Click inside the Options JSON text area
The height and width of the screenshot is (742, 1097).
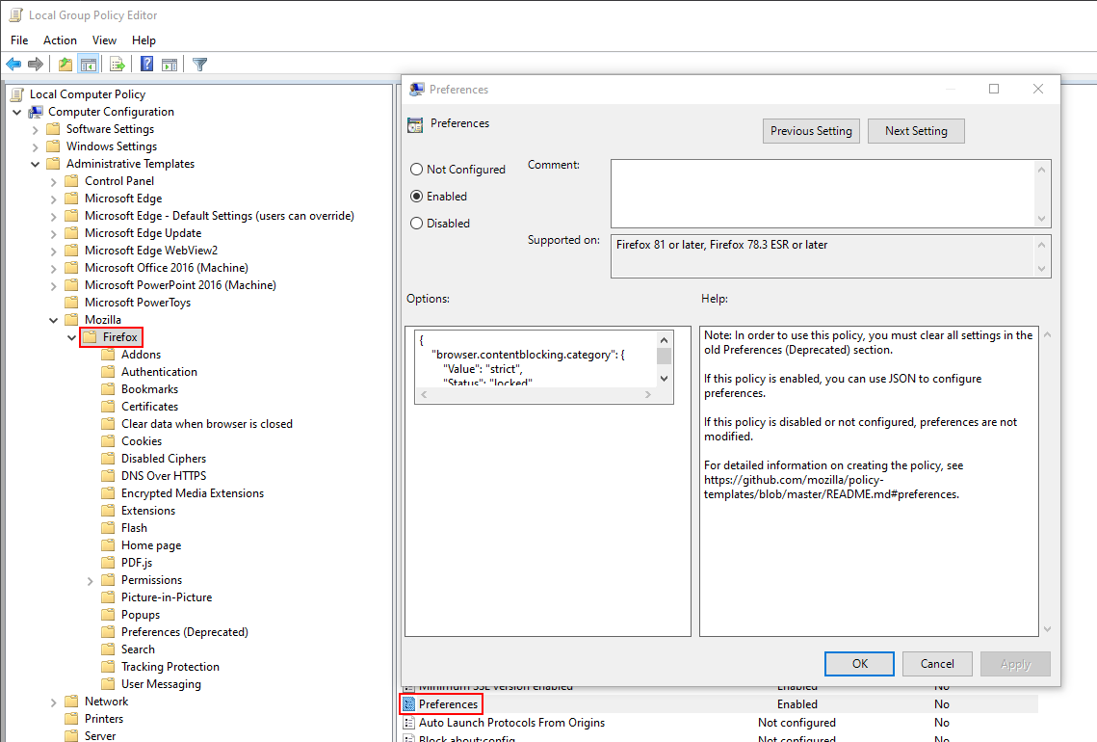tap(535, 359)
